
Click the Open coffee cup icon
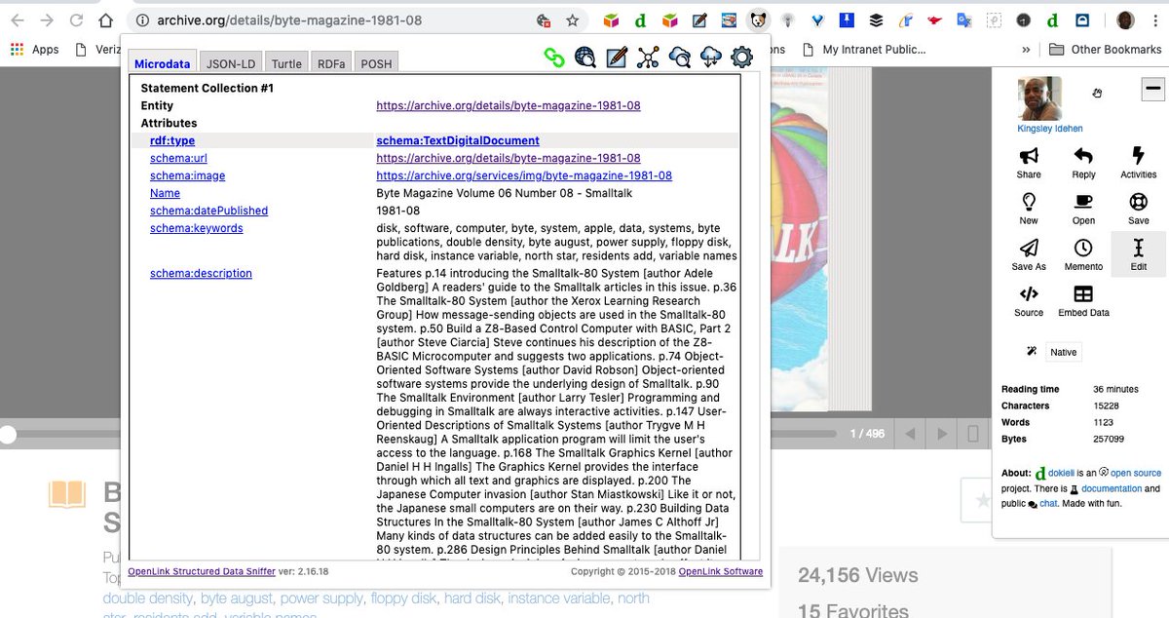click(x=1083, y=202)
